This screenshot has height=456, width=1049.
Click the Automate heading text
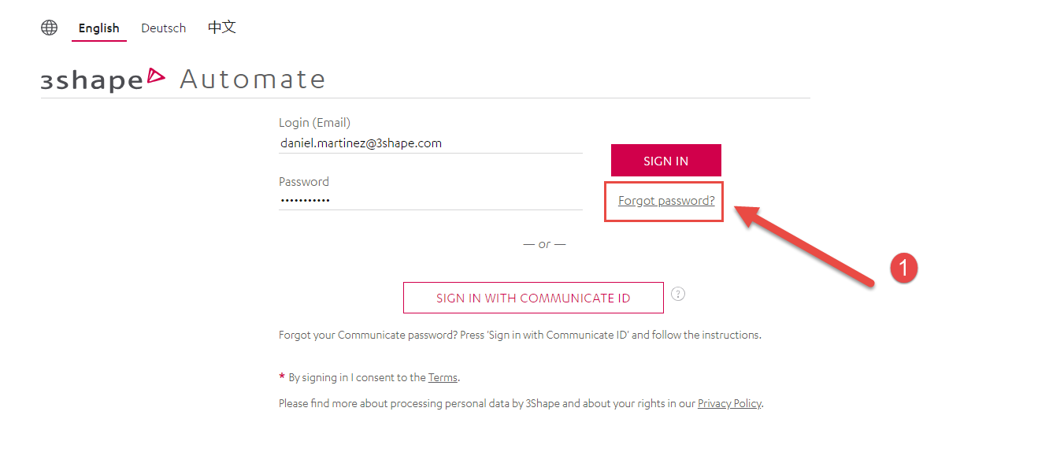pos(252,80)
